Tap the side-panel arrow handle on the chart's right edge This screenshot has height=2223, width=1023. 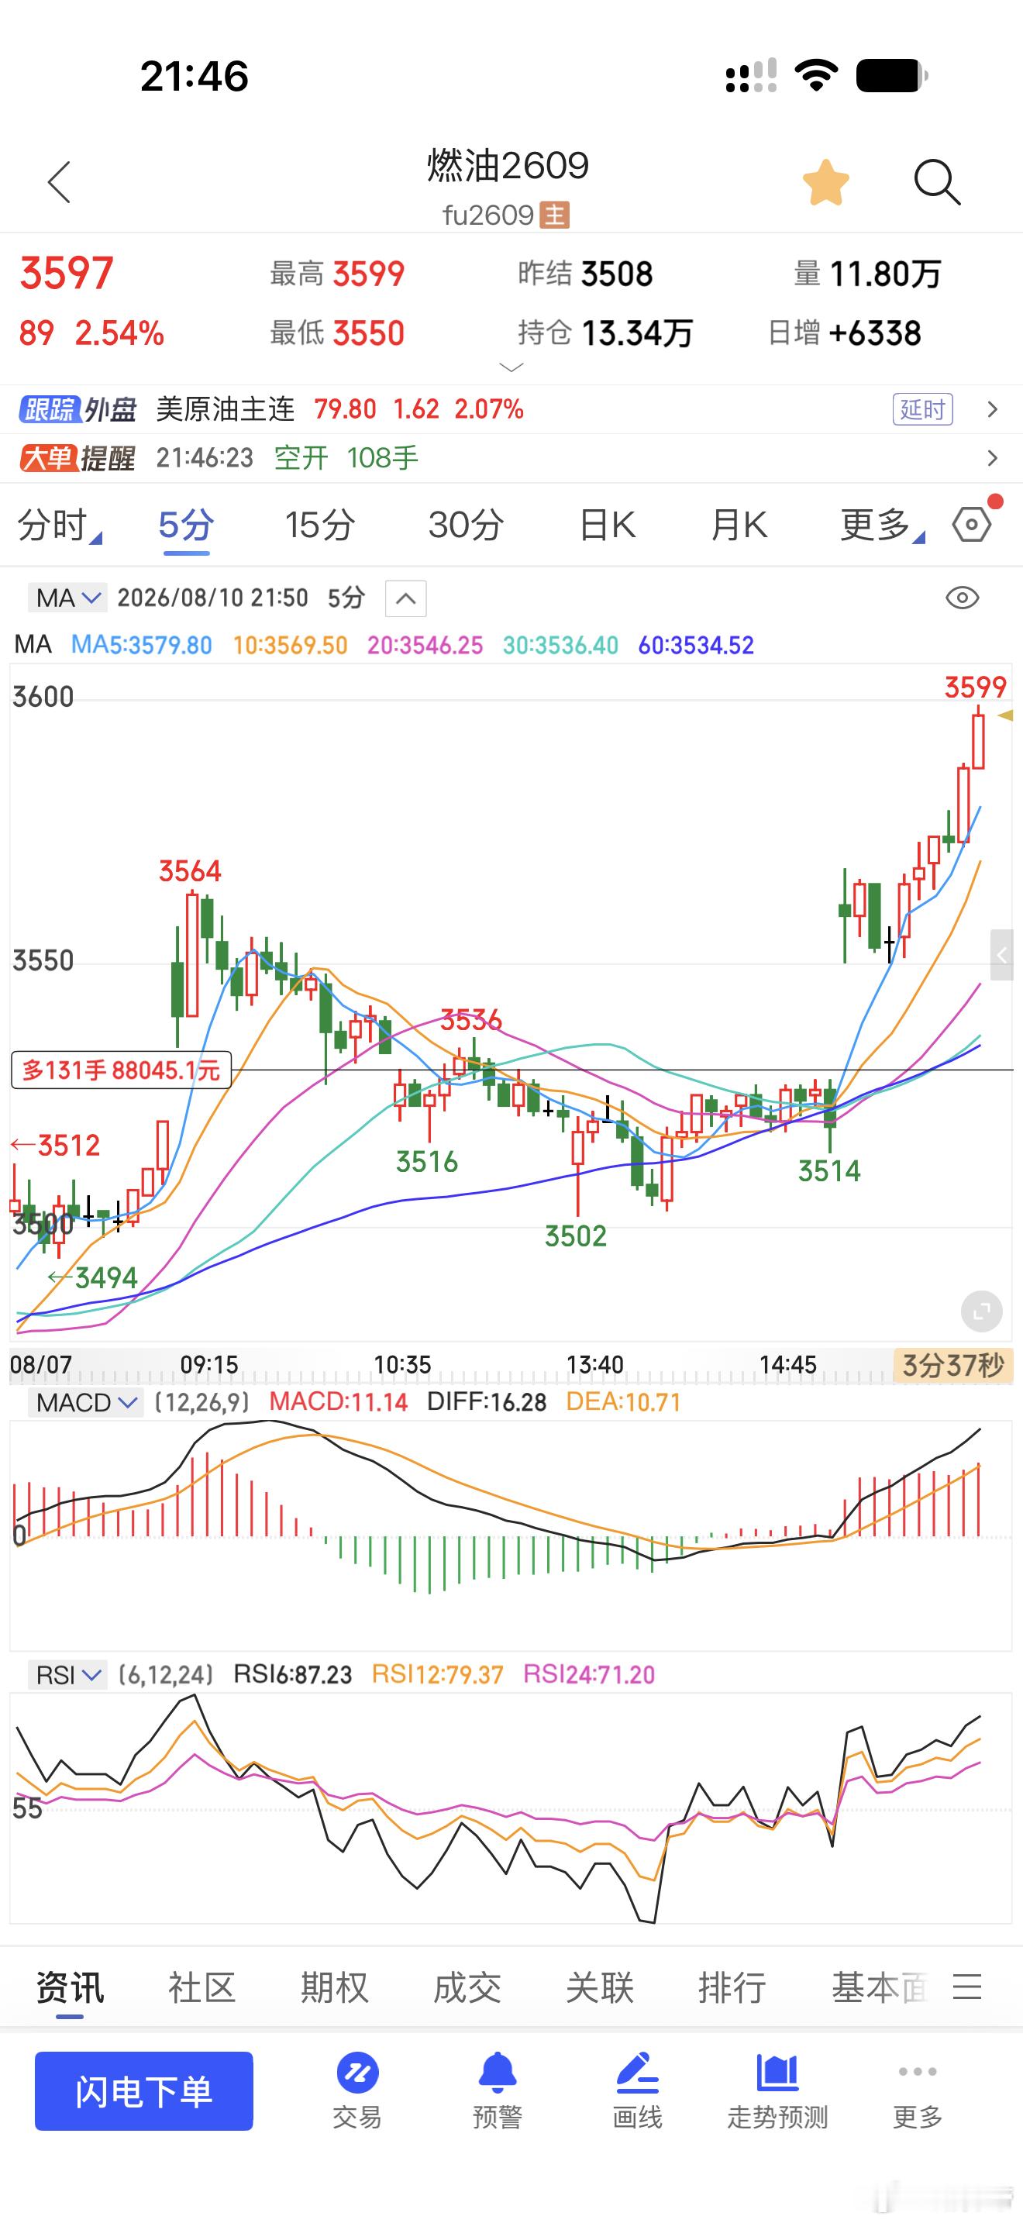[1001, 954]
